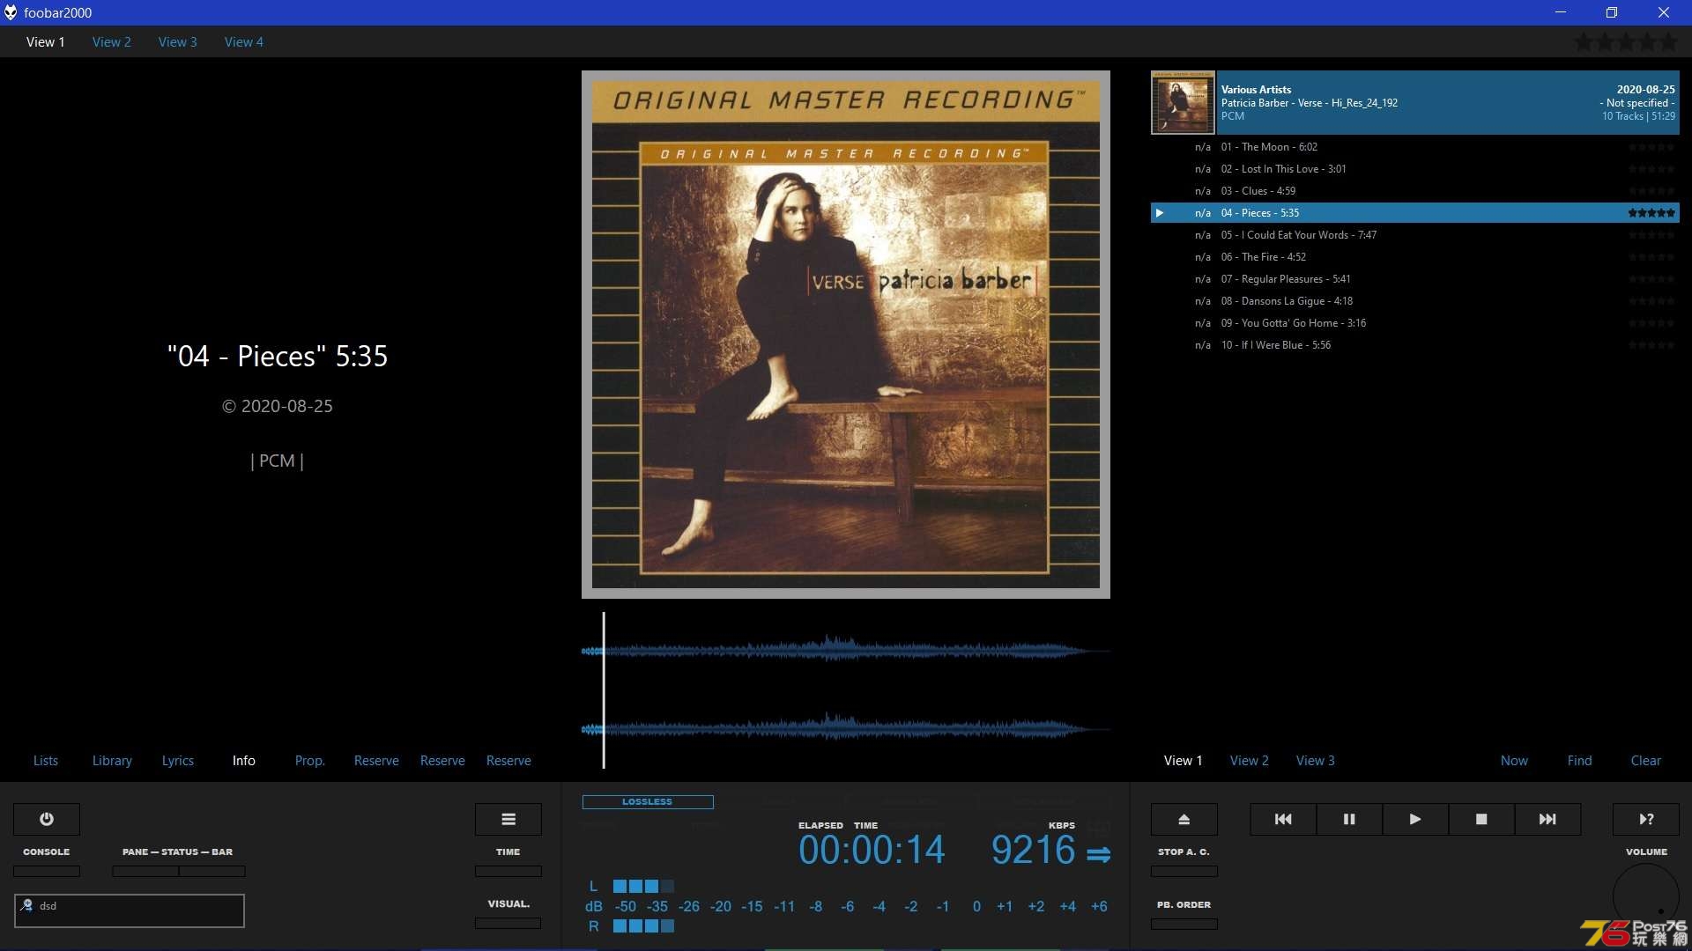
Task: Click the LOSSLESS indicator
Action: pyautogui.click(x=648, y=802)
